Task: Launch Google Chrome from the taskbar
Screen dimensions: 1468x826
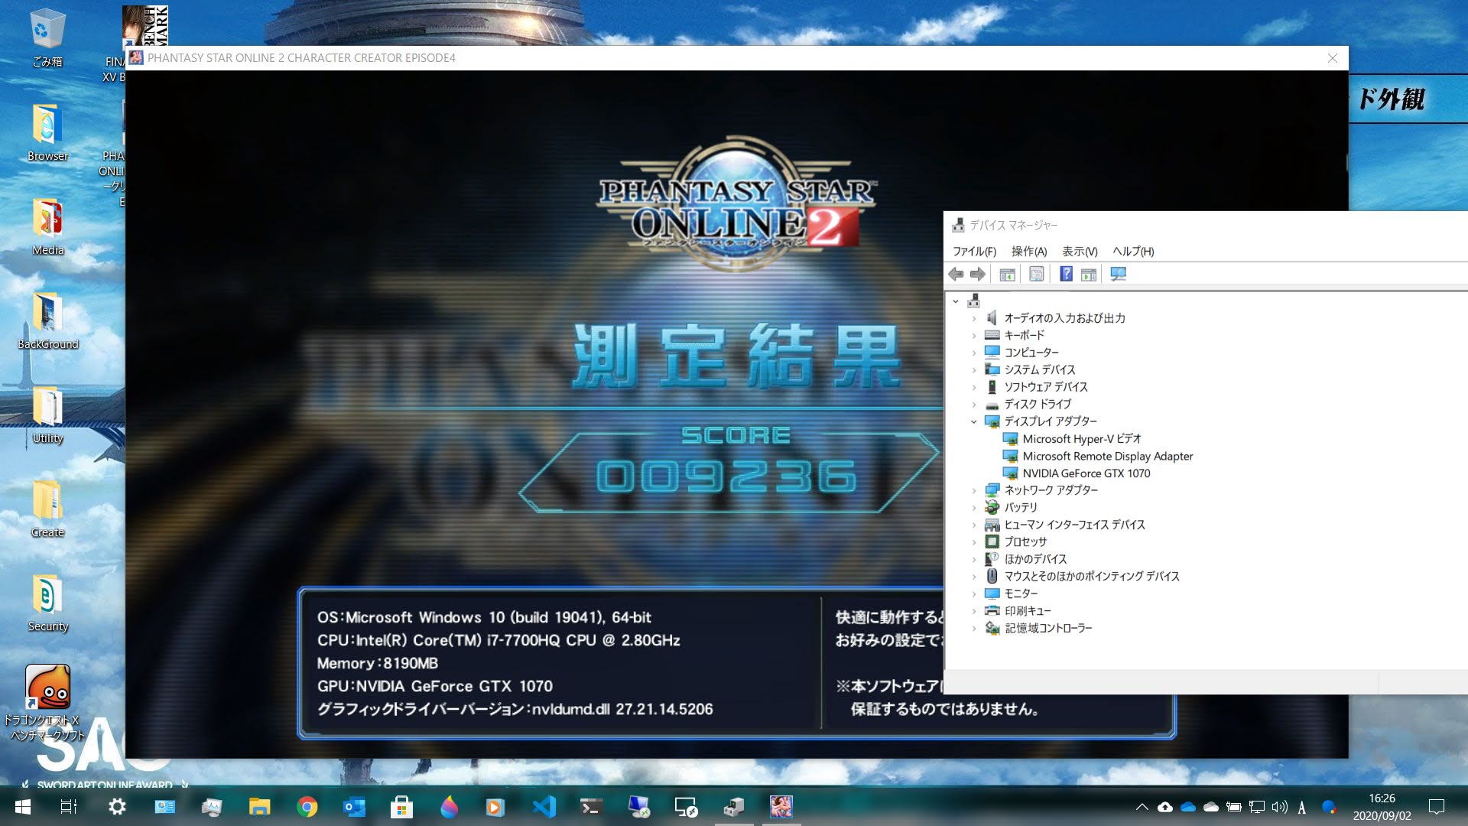Action: click(x=307, y=807)
